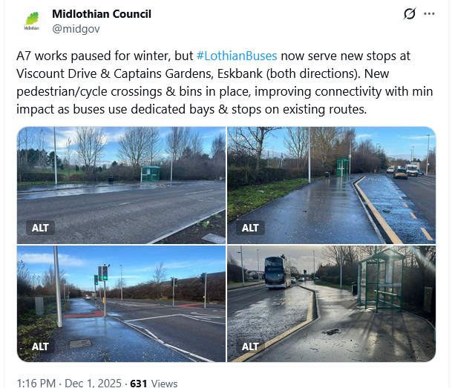This screenshot has width=452, height=388.
Task: Open the three-dot more options menu
Action: 429,13
